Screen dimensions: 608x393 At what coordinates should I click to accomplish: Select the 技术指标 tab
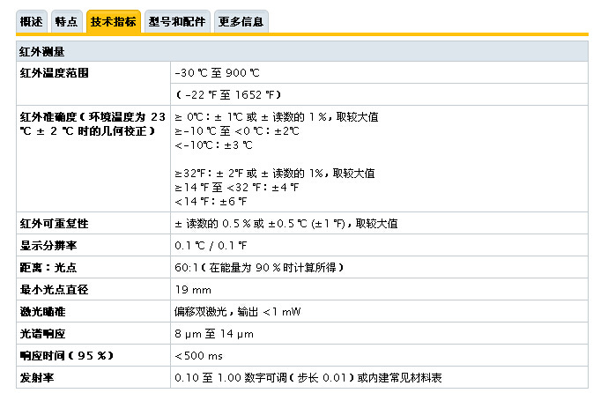pyautogui.click(x=113, y=21)
